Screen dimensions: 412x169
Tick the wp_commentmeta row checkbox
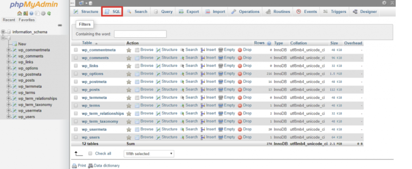pyautogui.click(x=76, y=50)
